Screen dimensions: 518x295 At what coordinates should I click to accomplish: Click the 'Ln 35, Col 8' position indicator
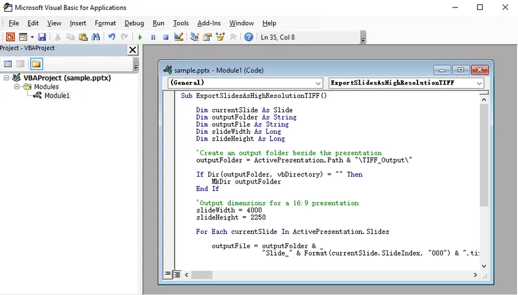278,38
